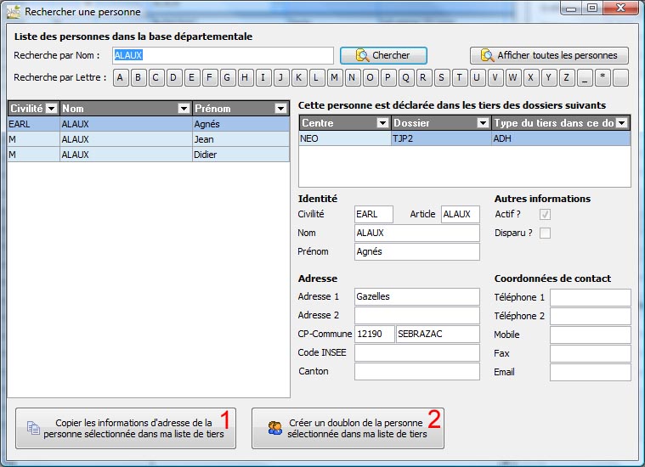
Task: Open the Dossier column filter dropdown
Action: coord(483,123)
